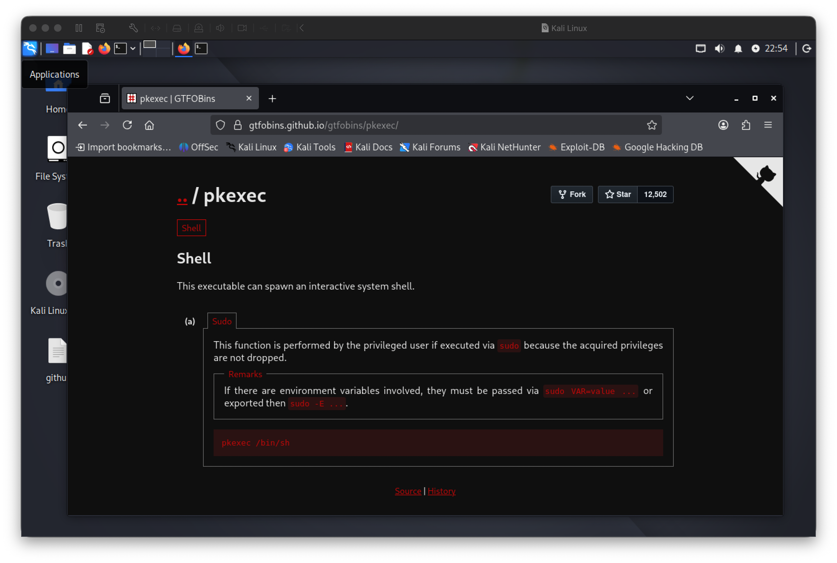Open the file manager taskbar icon
This screenshot has width=837, height=563.
[x=69, y=48]
